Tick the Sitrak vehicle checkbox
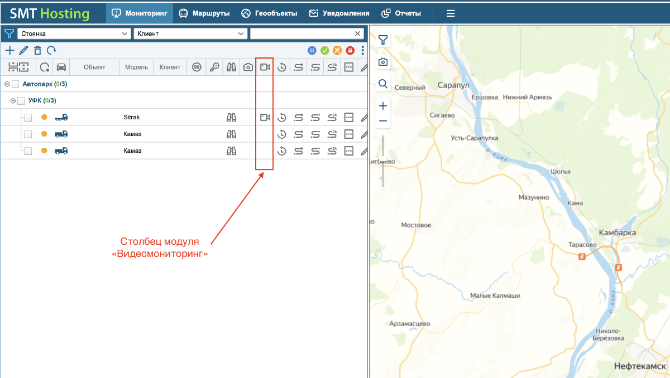This screenshot has height=378, width=670. pyautogui.click(x=28, y=118)
